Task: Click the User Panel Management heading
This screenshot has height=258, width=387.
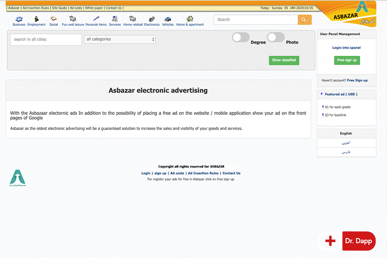Action: (340, 34)
